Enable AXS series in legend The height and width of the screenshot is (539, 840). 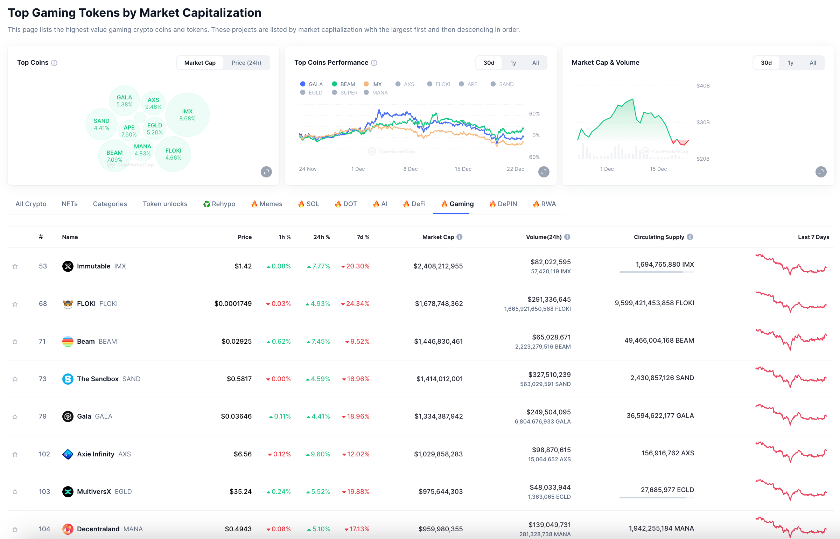tap(405, 84)
